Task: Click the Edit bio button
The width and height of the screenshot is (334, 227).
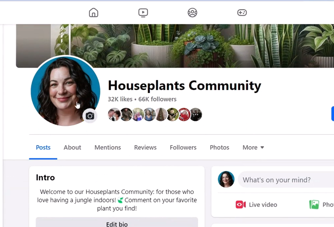Action: [x=117, y=222]
